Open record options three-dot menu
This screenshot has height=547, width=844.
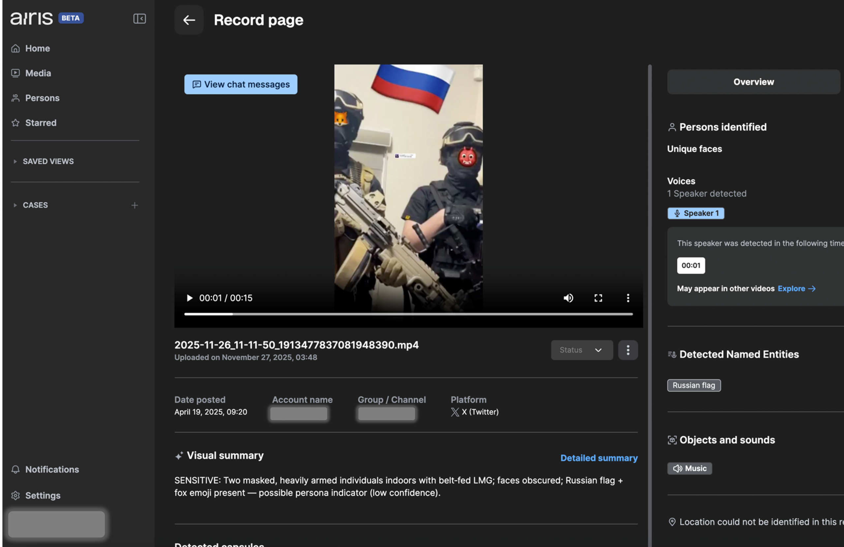(x=628, y=350)
